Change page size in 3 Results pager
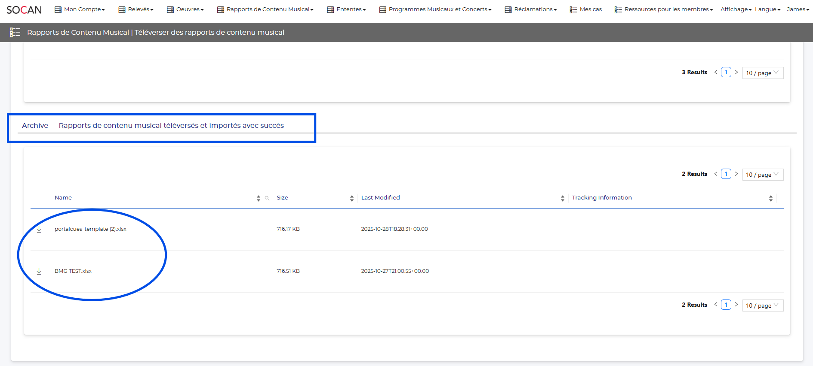 point(762,73)
